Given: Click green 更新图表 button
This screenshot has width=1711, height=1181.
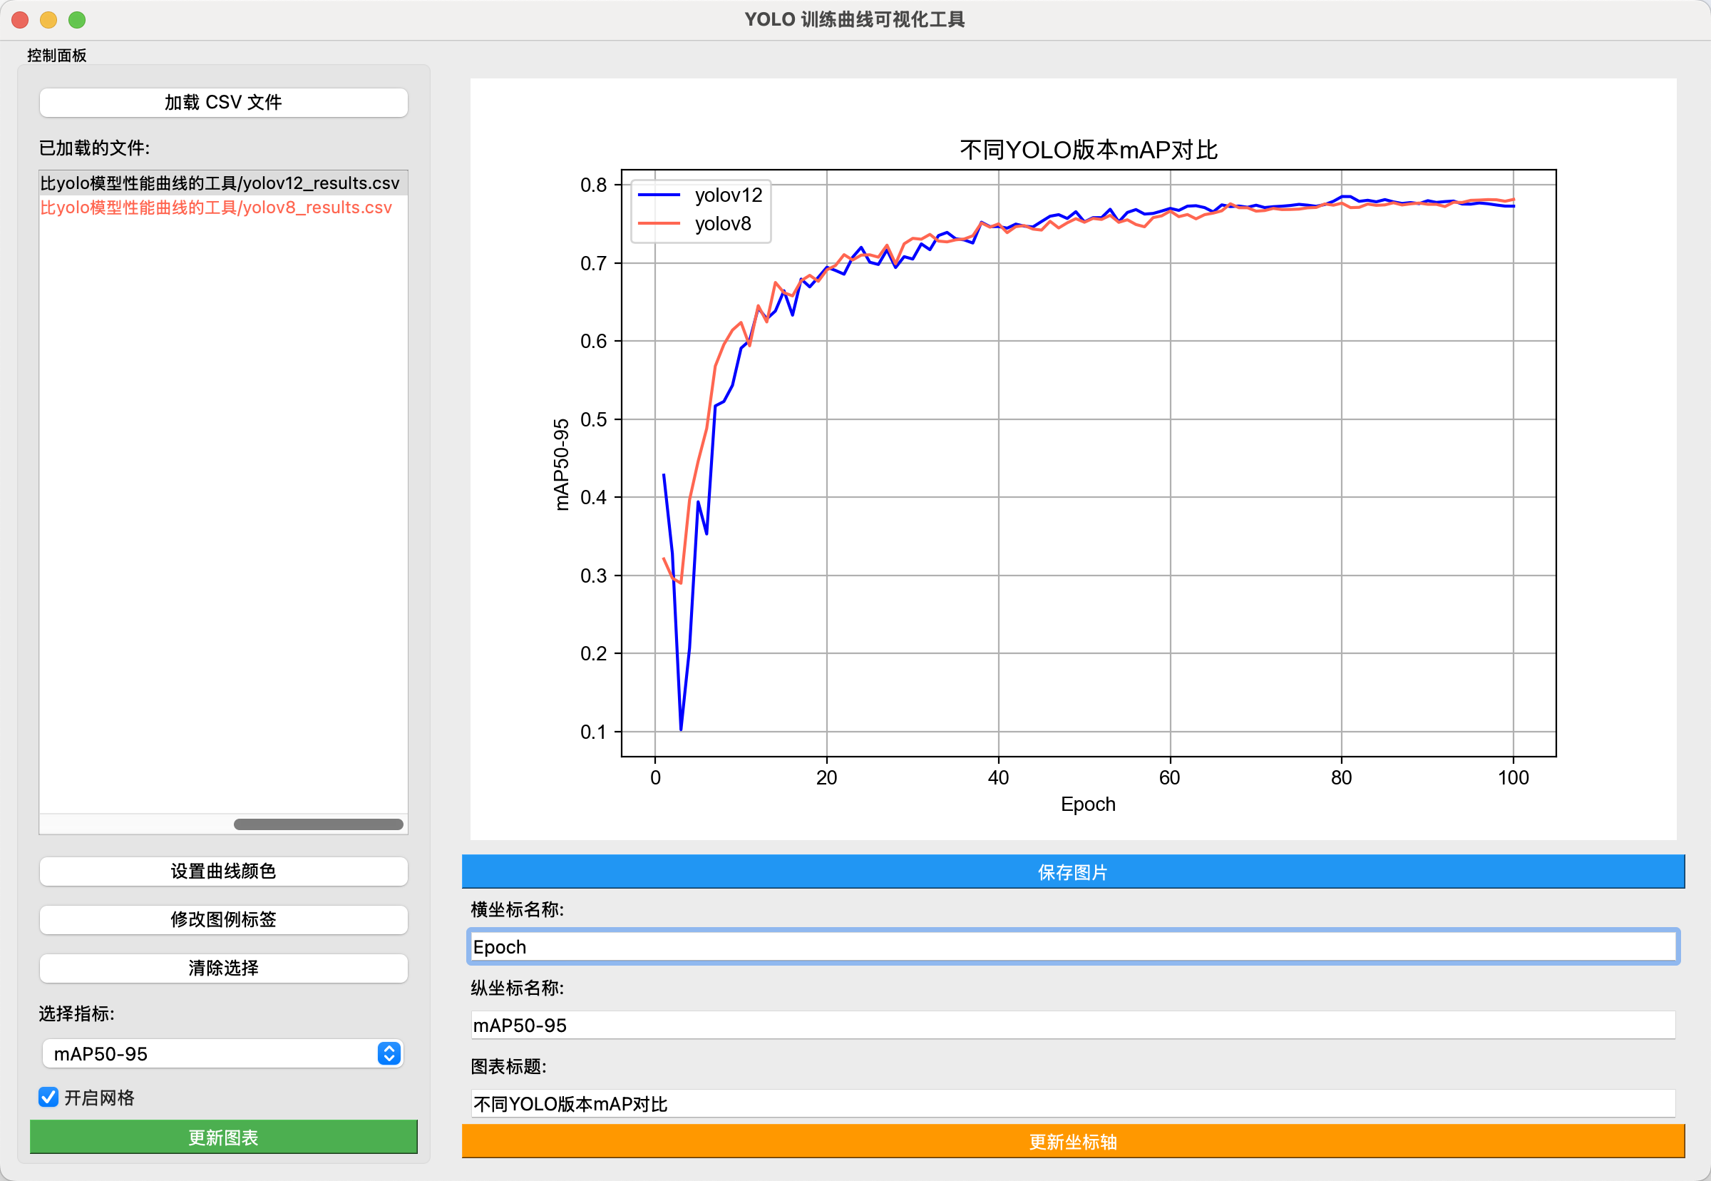Looking at the screenshot, I should [222, 1137].
